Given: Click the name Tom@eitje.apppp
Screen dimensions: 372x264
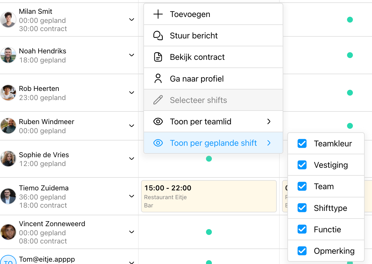Looking at the screenshot, I should pyautogui.click(x=47, y=259).
